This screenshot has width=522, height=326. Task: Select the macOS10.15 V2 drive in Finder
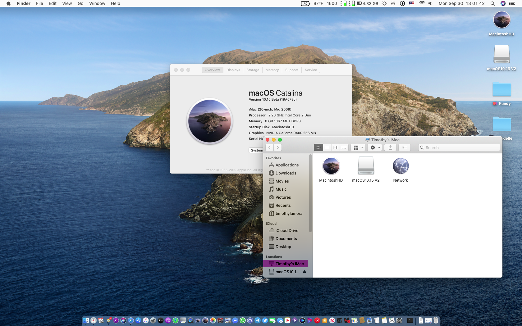click(366, 166)
